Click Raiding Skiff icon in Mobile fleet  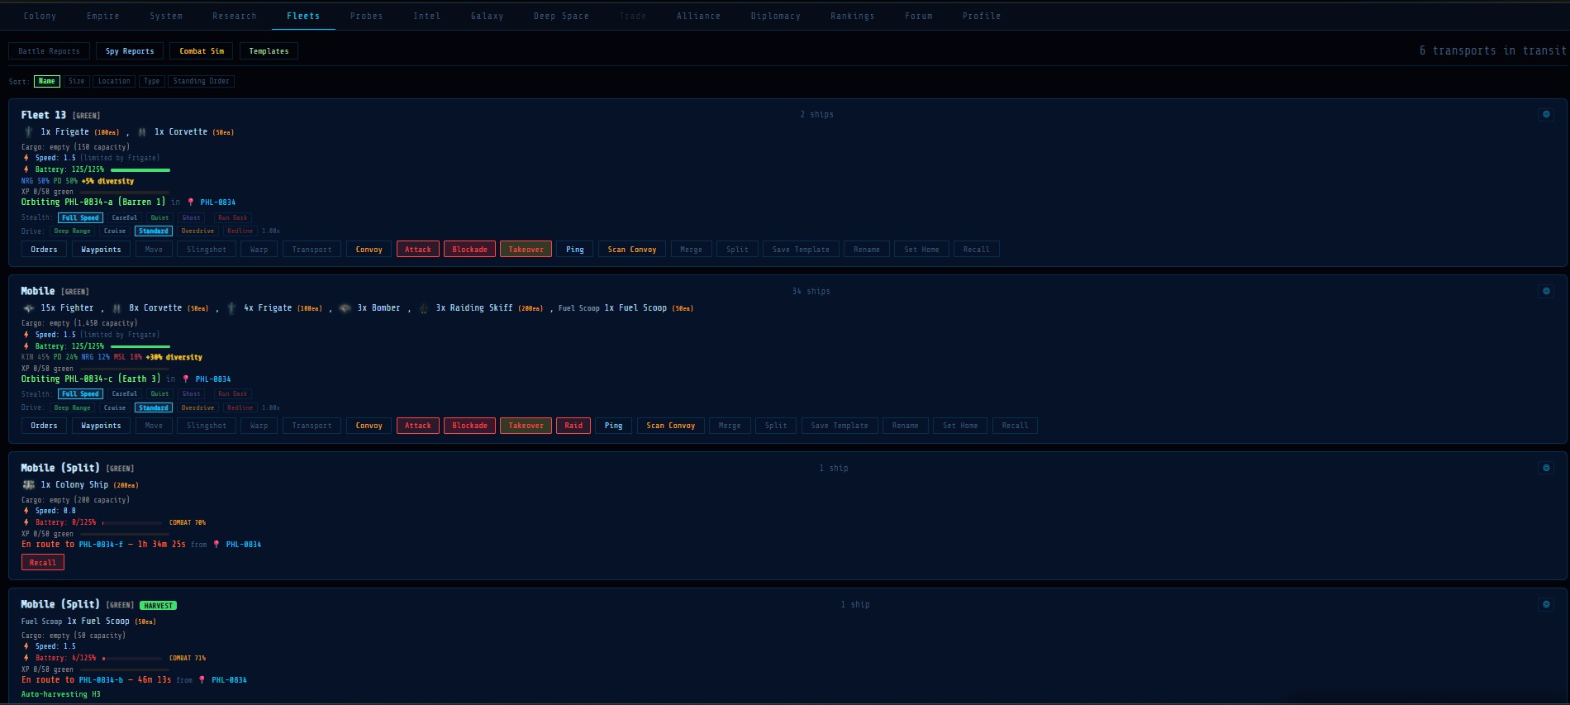424,308
